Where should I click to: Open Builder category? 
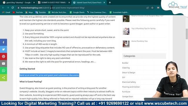[125, 63]
